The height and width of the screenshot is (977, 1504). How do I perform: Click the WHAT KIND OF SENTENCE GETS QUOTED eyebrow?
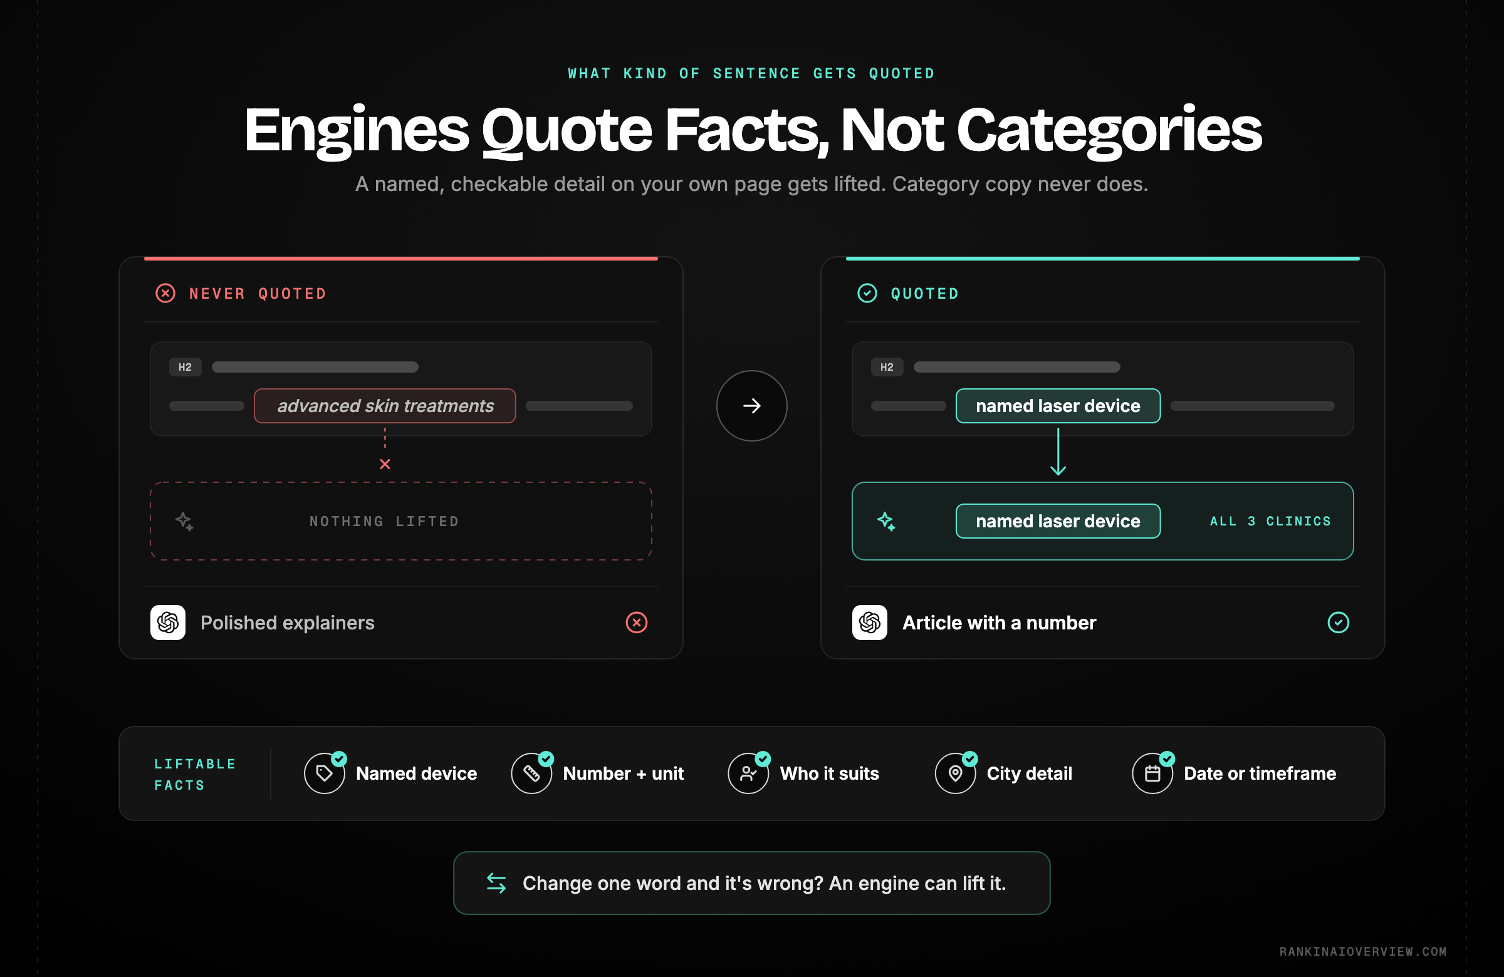coord(751,73)
